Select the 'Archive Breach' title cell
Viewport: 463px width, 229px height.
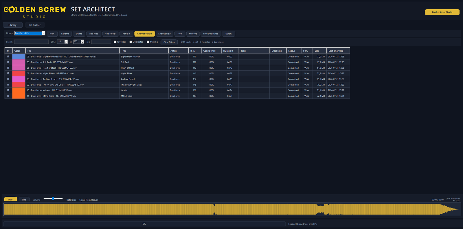coord(144,79)
